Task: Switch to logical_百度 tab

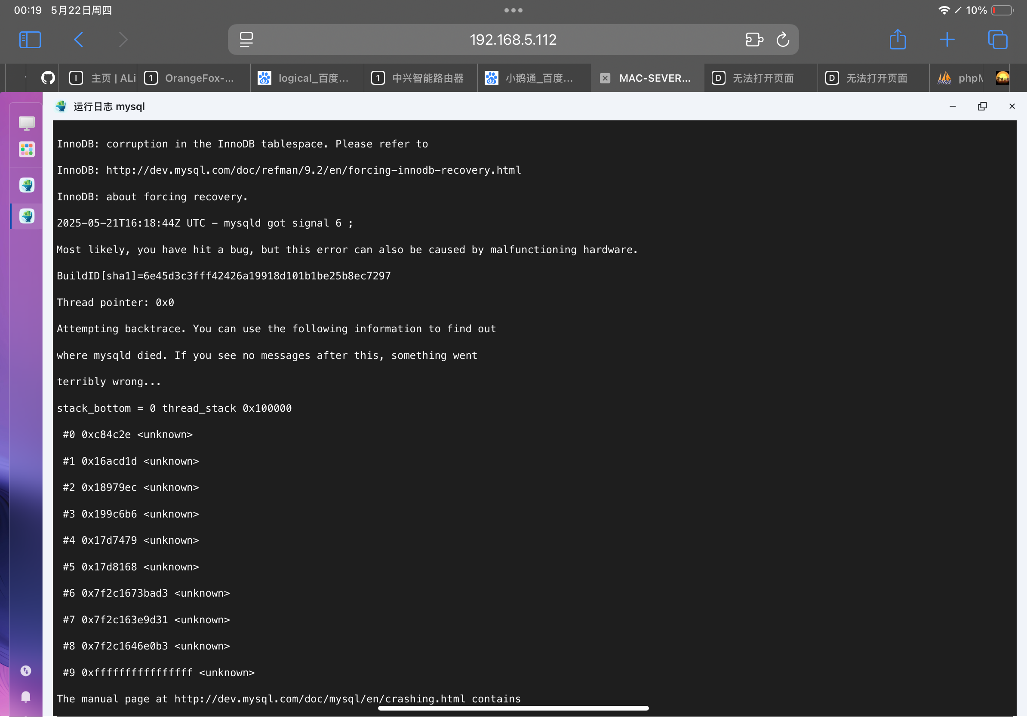Action: [307, 78]
